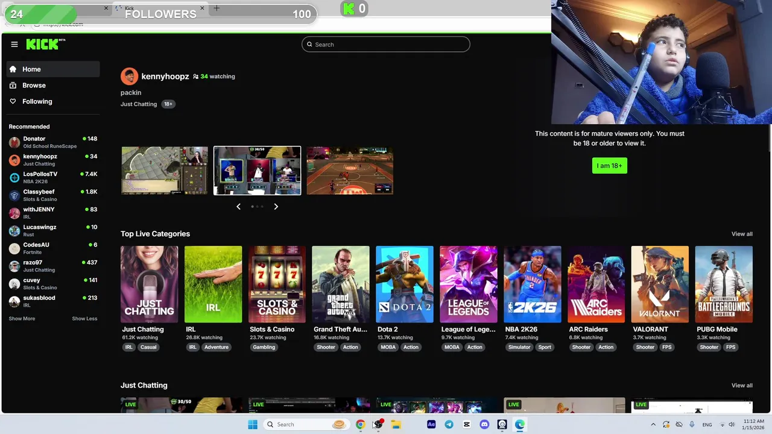Open Slots & Casino category card
Screen dimensions: 772x434
click(277, 284)
